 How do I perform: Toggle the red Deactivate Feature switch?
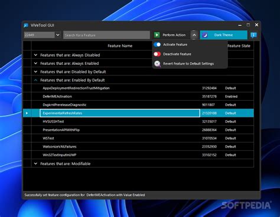tap(157, 54)
